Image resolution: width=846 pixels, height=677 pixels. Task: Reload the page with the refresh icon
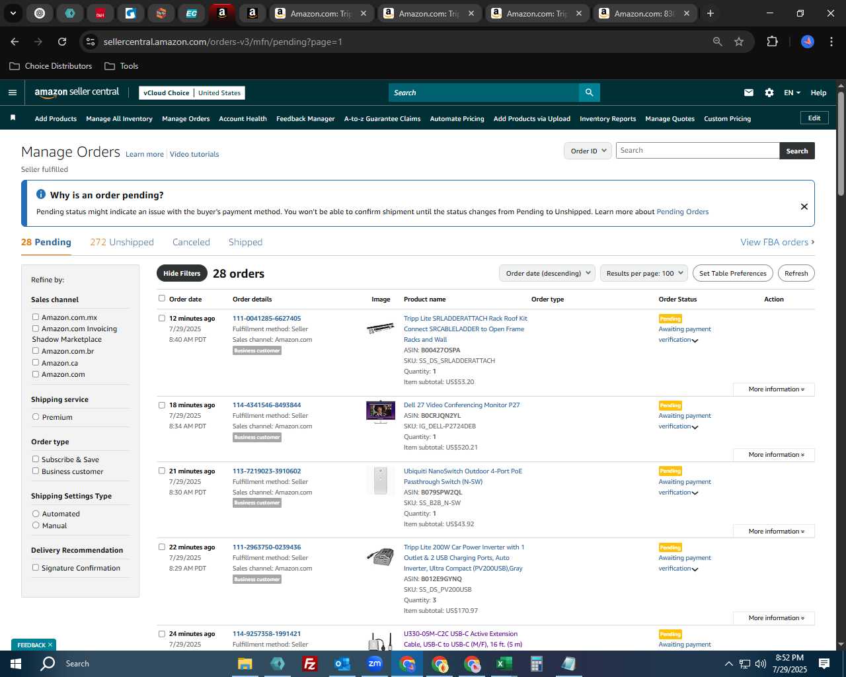pyautogui.click(x=62, y=42)
